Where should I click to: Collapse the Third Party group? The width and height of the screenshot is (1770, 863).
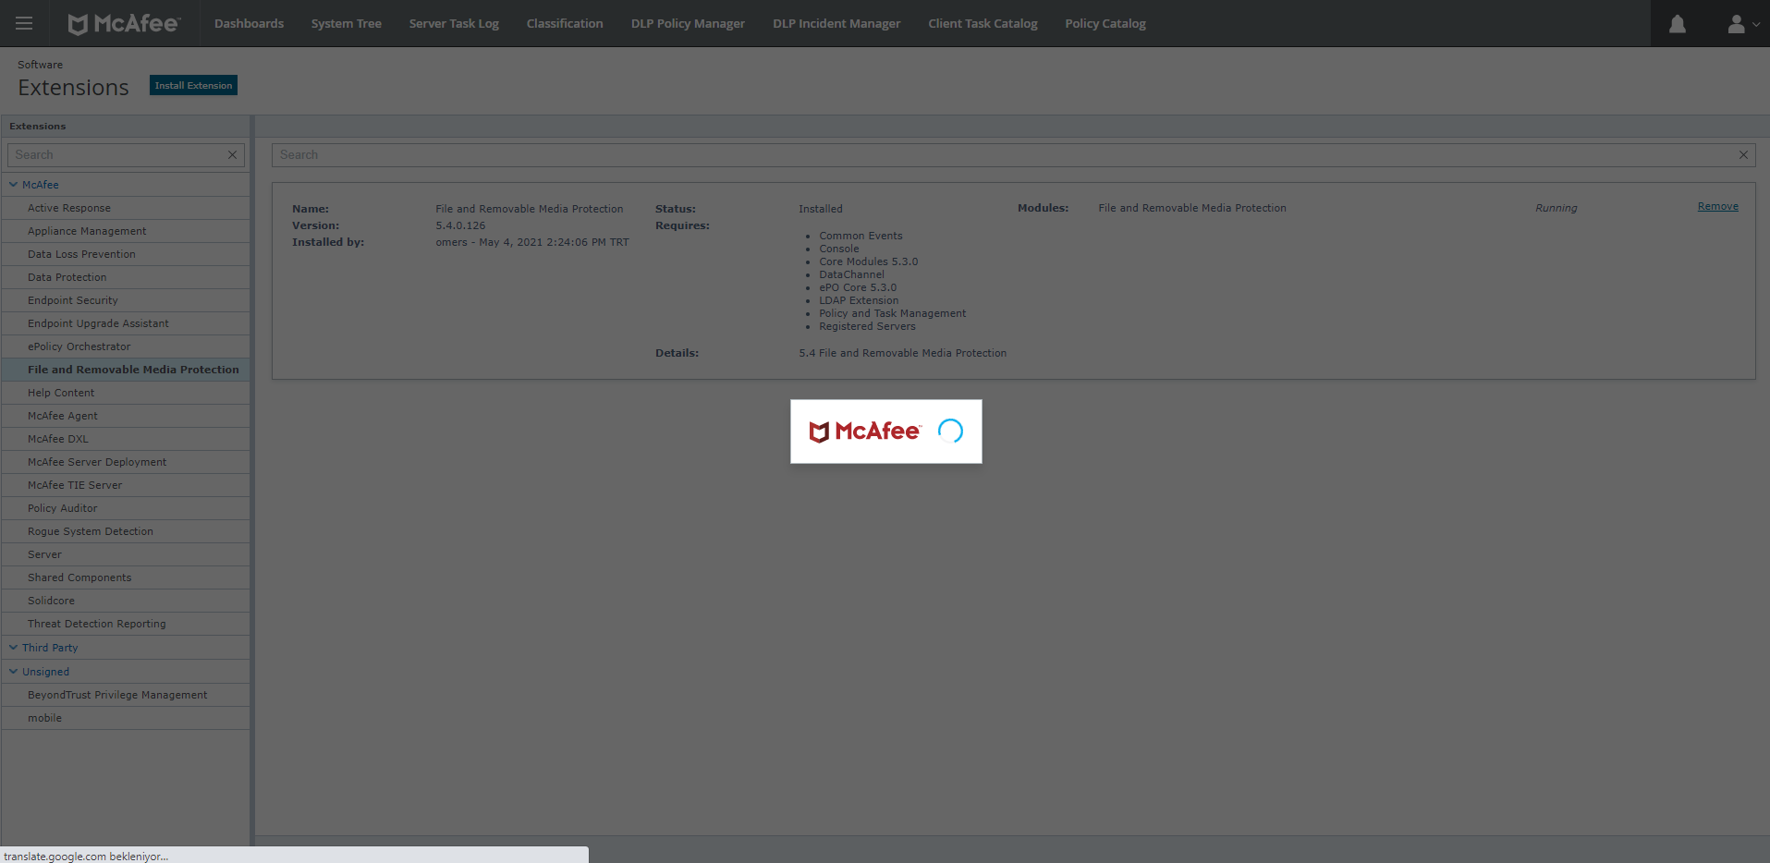click(x=13, y=648)
